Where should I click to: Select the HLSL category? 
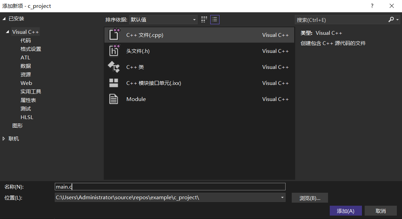[27, 117]
